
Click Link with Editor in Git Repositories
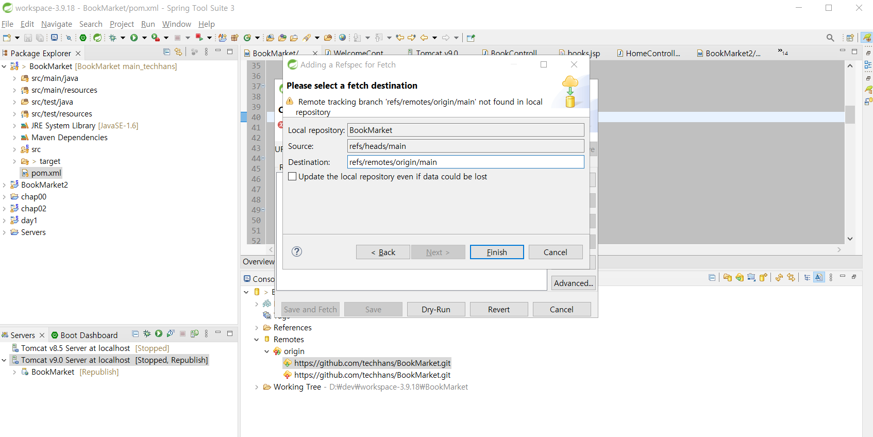coord(791,277)
